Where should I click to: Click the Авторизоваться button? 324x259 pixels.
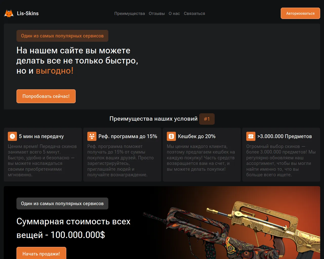tap(300, 13)
